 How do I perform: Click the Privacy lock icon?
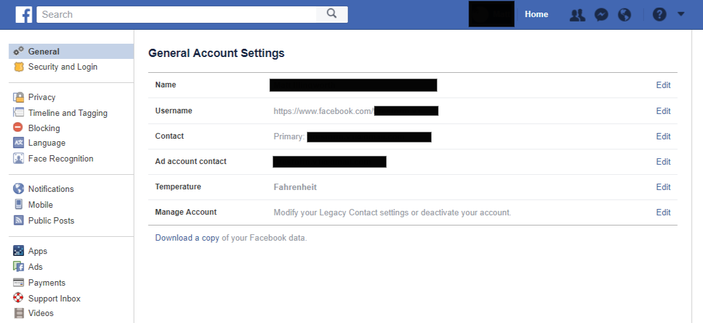coord(18,97)
